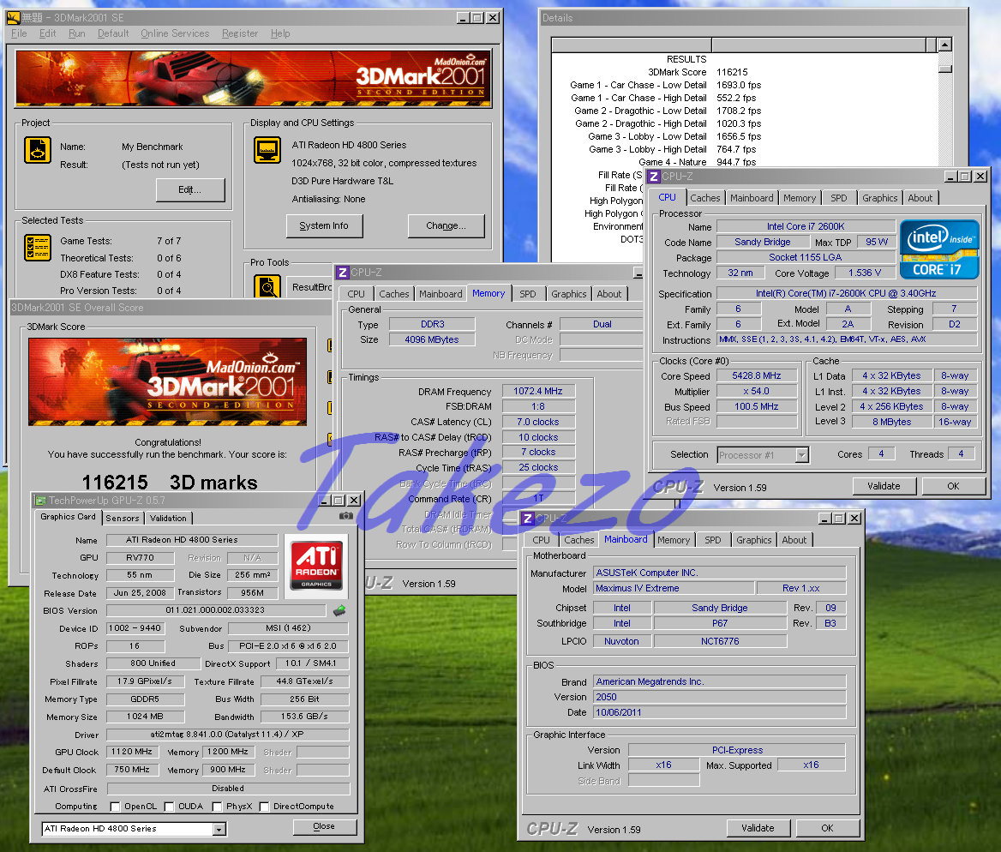Open the GPU selection dropdown in GPU-Z
The height and width of the screenshot is (852, 1001).
coord(219,829)
